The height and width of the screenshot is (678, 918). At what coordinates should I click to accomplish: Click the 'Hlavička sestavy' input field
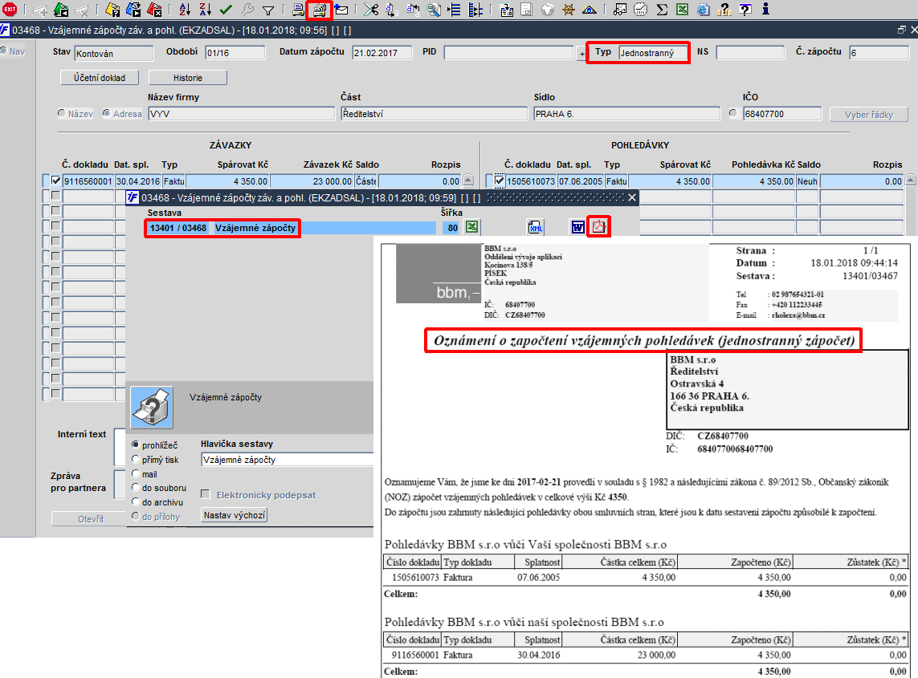287,460
